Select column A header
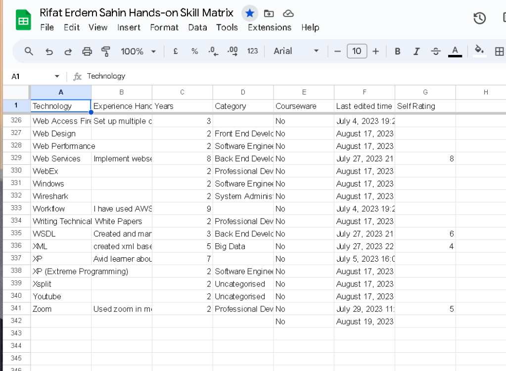The image size is (506, 371). point(61,93)
